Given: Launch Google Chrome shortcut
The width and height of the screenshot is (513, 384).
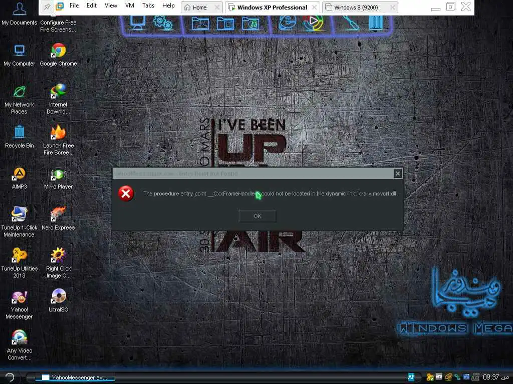Looking at the screenshot, I should [x=58, y=54].
